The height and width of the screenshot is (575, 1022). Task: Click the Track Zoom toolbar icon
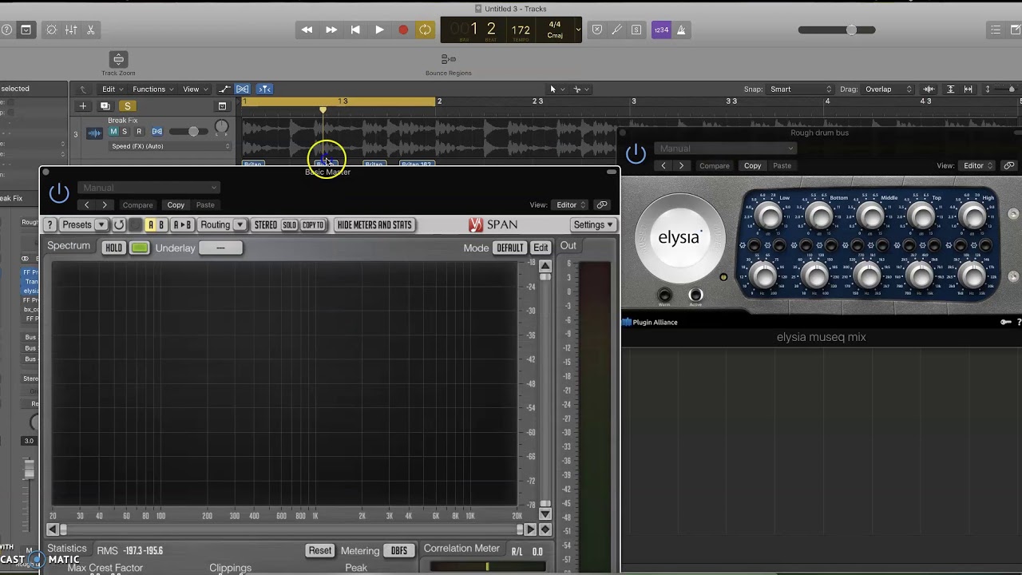click(x=118, y=60)
